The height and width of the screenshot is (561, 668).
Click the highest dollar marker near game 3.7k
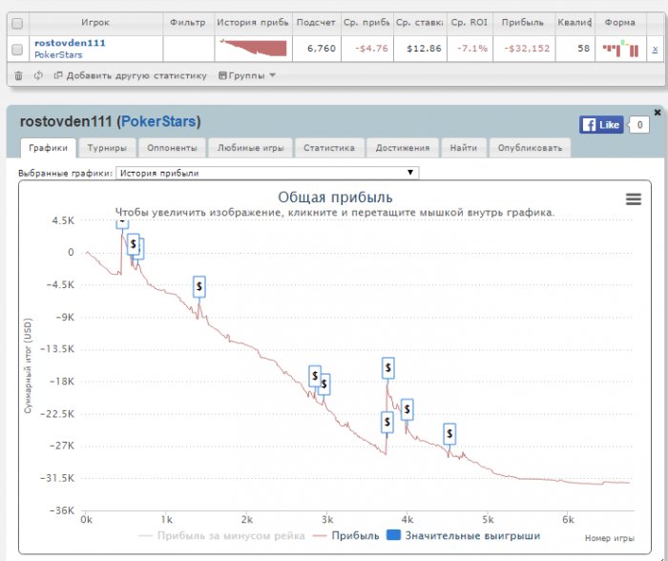388,367
